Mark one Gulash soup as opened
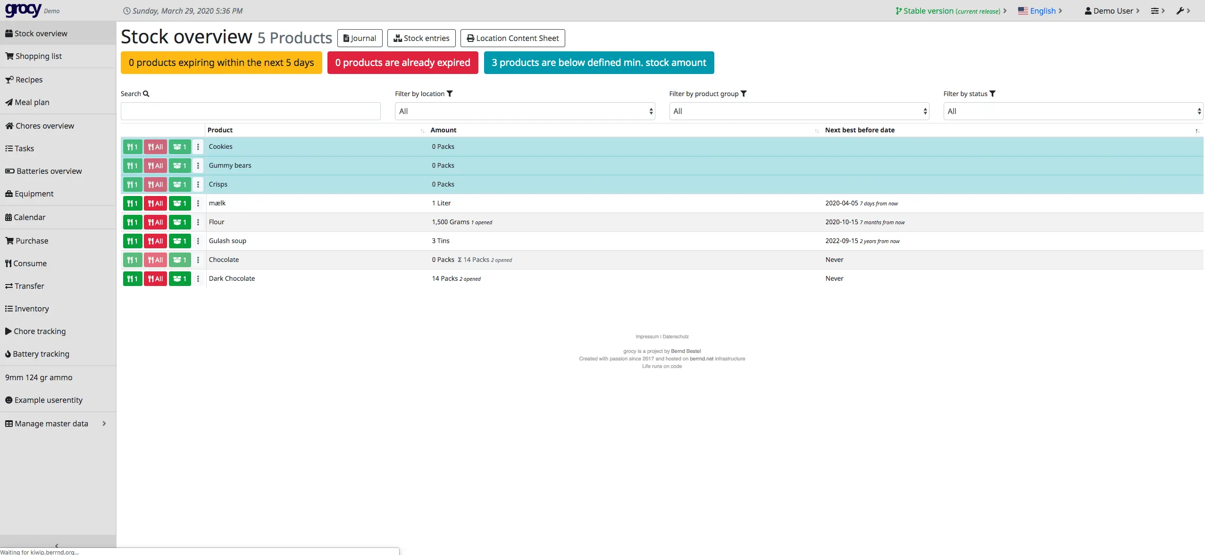The image size is (1205, 555). pos(180,241)
